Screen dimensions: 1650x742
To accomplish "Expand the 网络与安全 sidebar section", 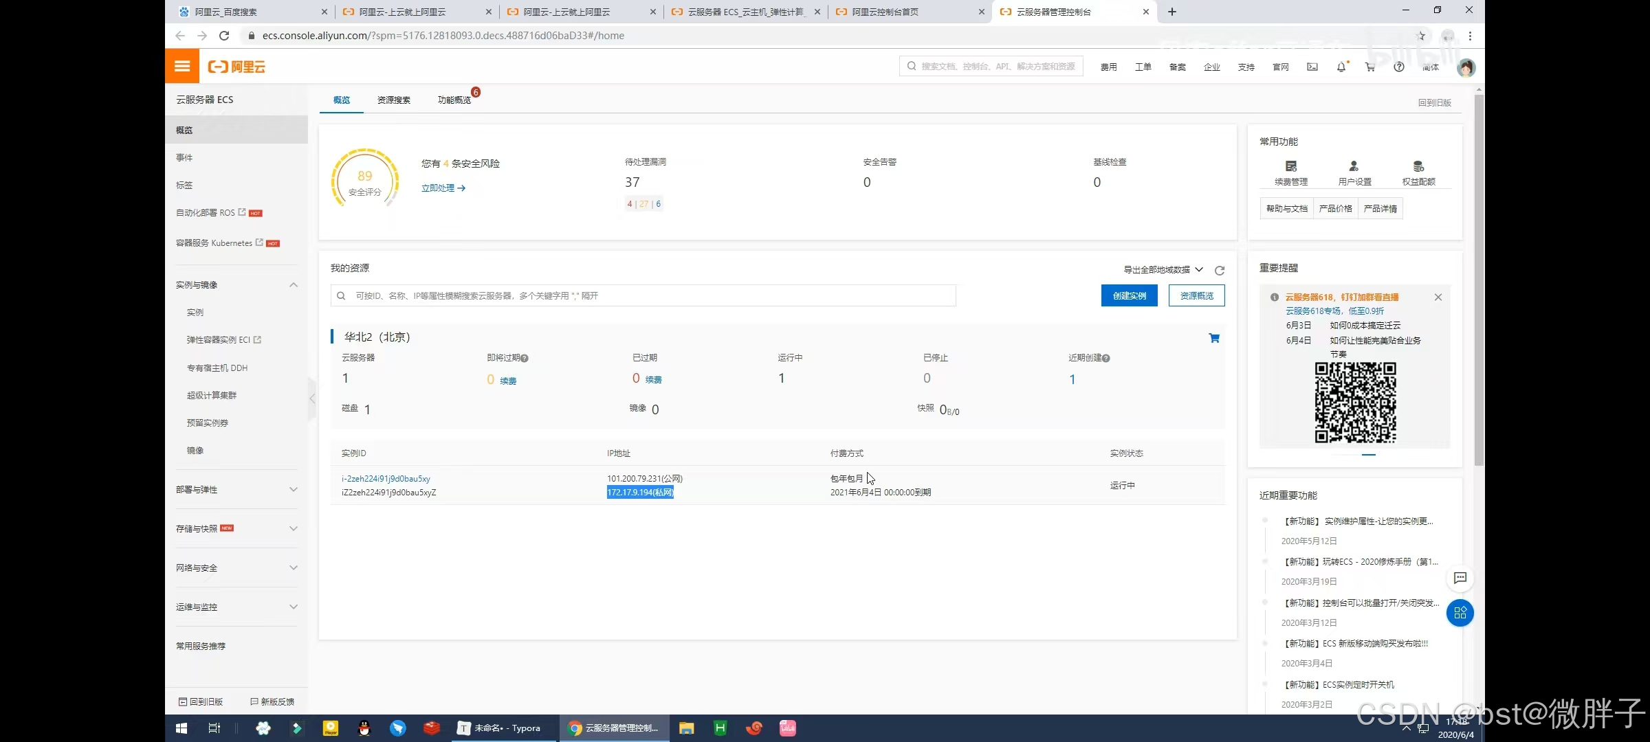I will point(294,567).
